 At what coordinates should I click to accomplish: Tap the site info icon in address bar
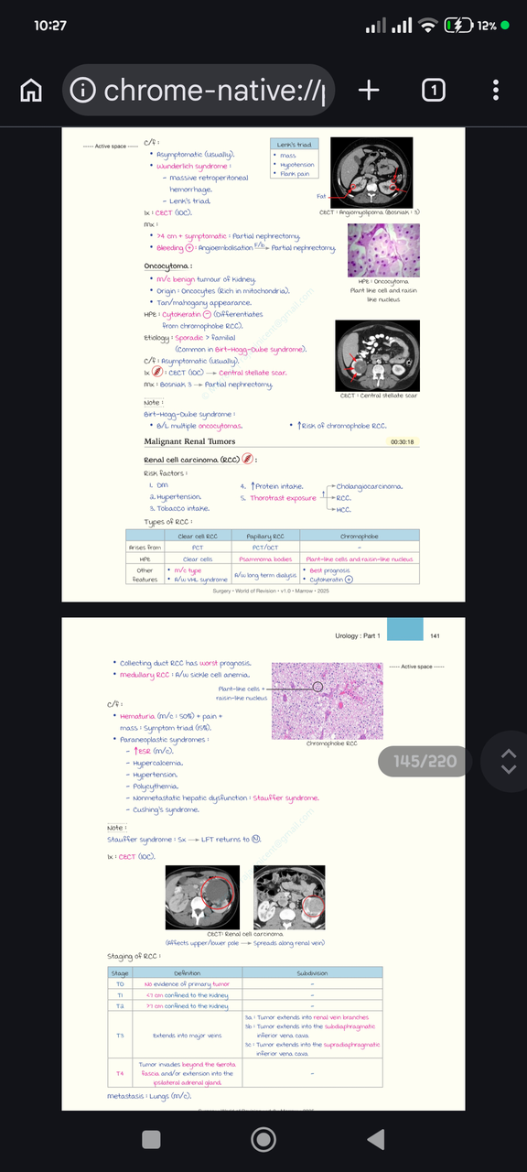[x=83, y=90]
